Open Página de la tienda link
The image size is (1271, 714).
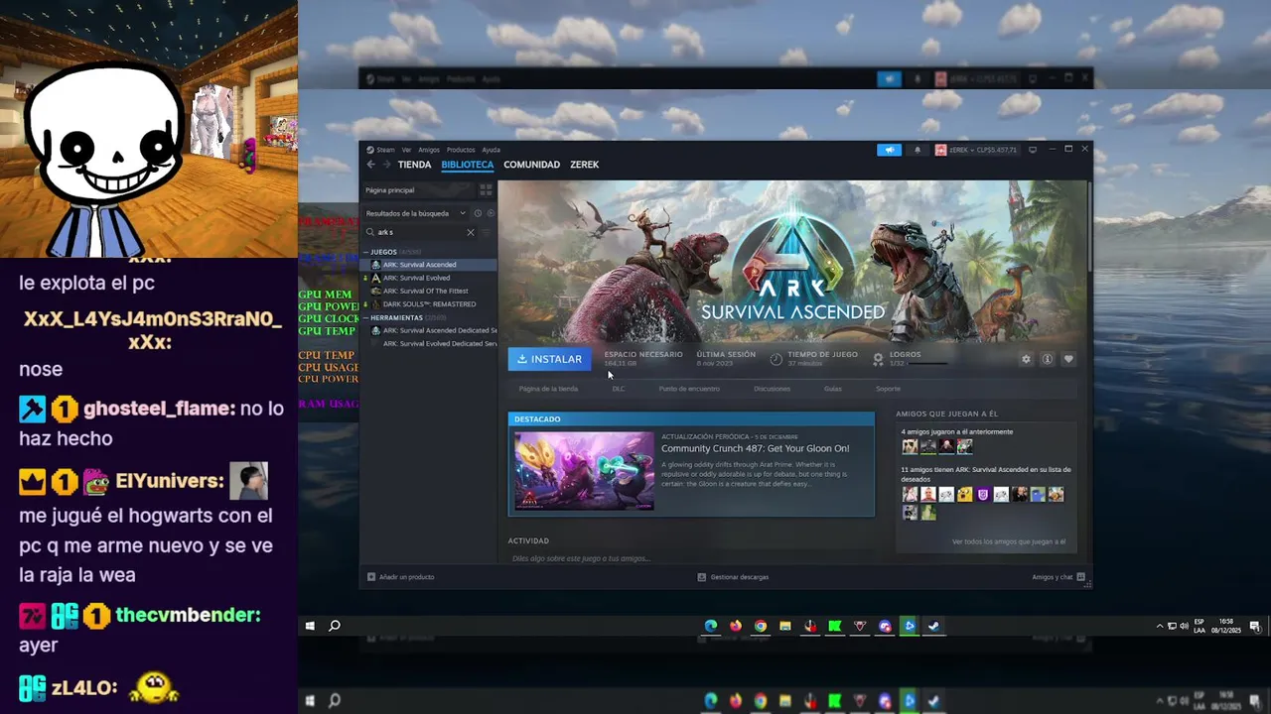tap(548, 389)
